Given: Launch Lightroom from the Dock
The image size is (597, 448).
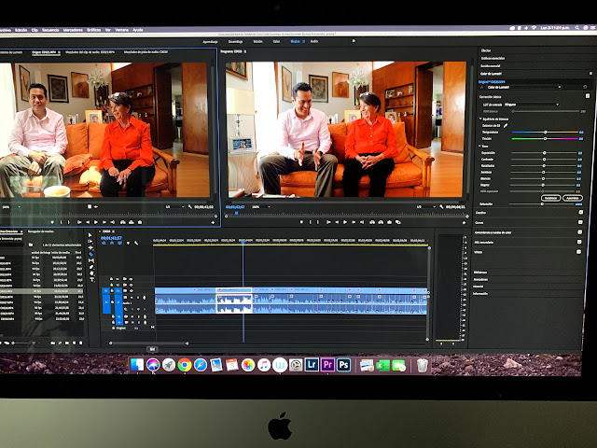Looking at the screenshot, I should click(x=312, y=365).
